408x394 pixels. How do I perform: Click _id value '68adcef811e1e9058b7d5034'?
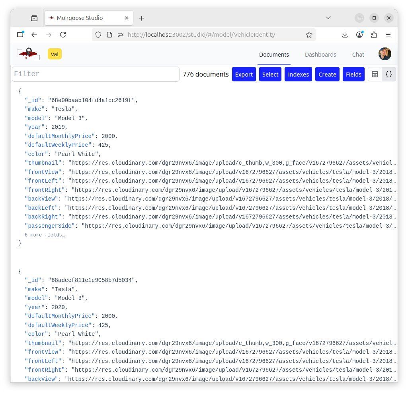tap(91, 280)
